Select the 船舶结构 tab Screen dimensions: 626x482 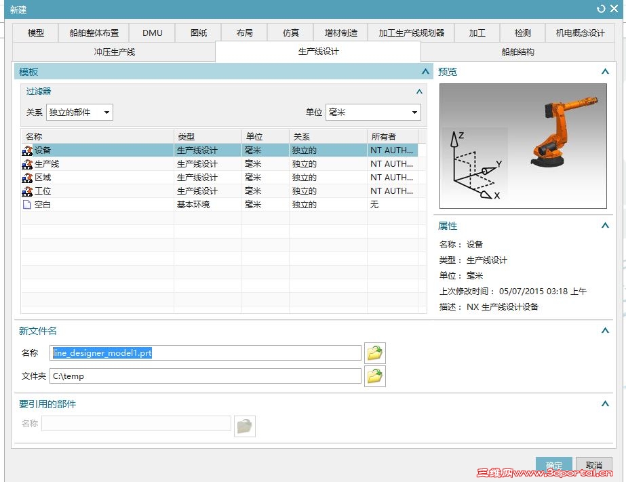[517, 52]
